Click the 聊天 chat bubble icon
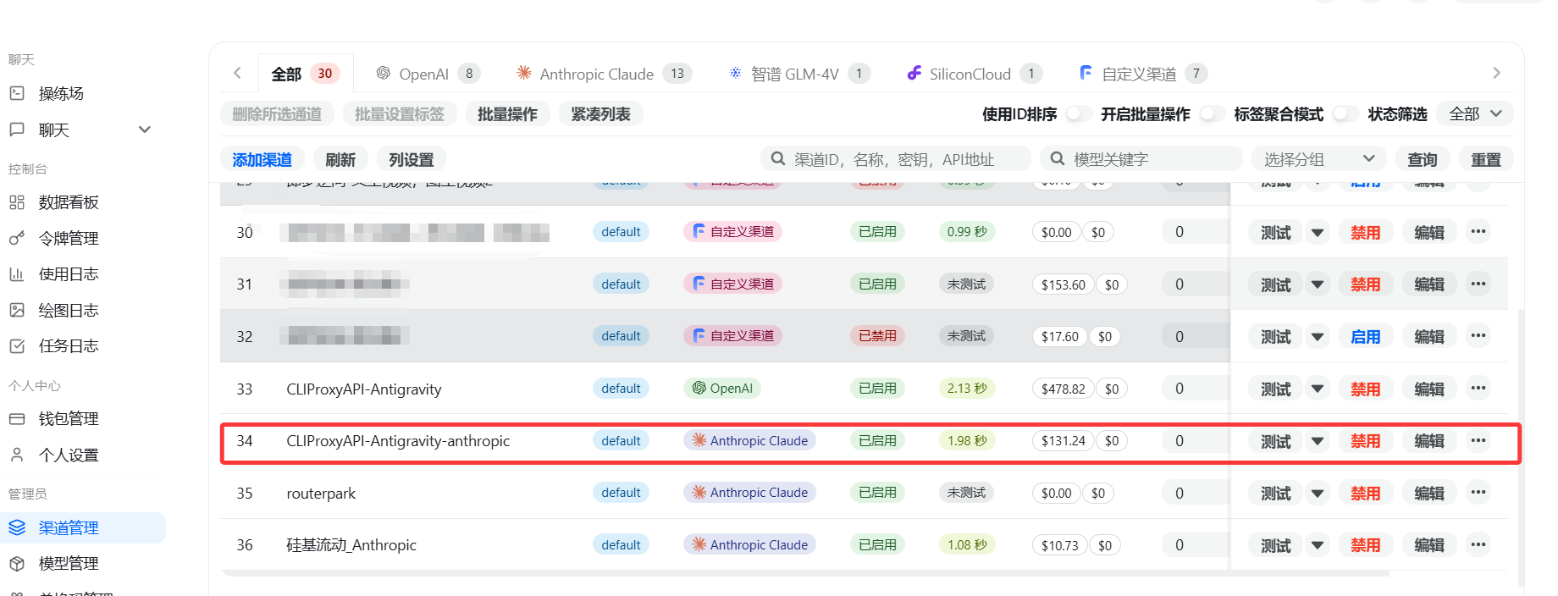The height and width of the screenshot is (596, 1558). (x=17, y=130)
